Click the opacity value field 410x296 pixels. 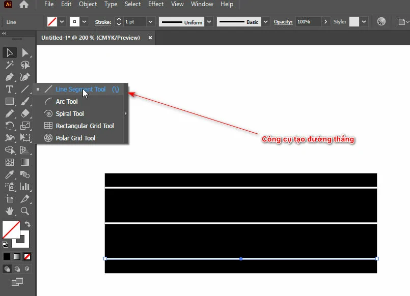point(308,22)
